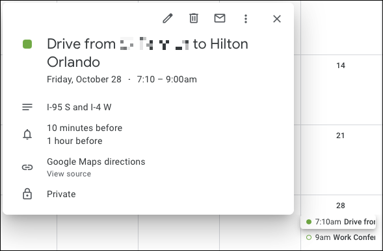Screen dimensions: 383x251
Task: Click the description lines icon
Action: coord(27,107)
